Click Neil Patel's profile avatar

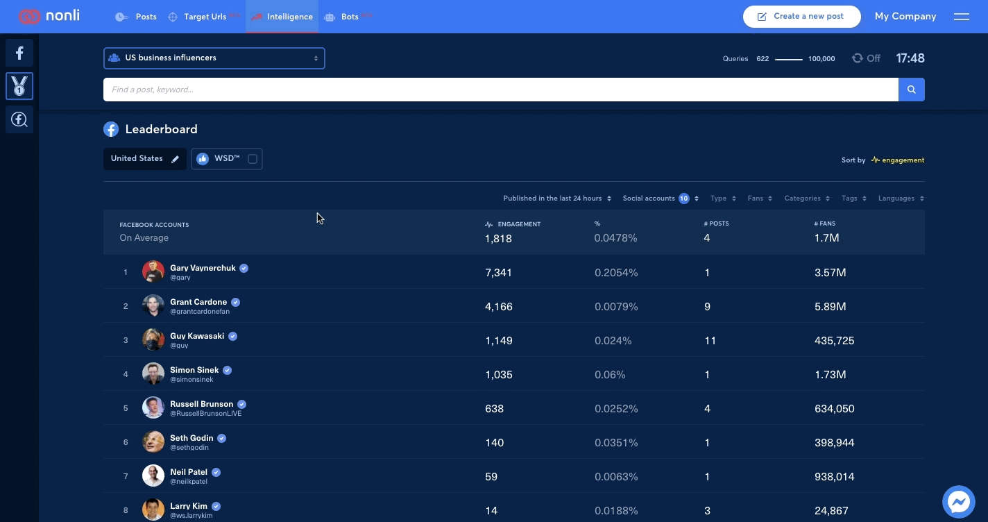pos(153,475)
